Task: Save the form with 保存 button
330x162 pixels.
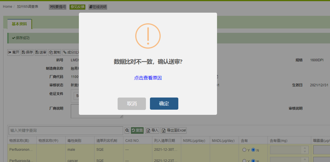Action: 27,52
